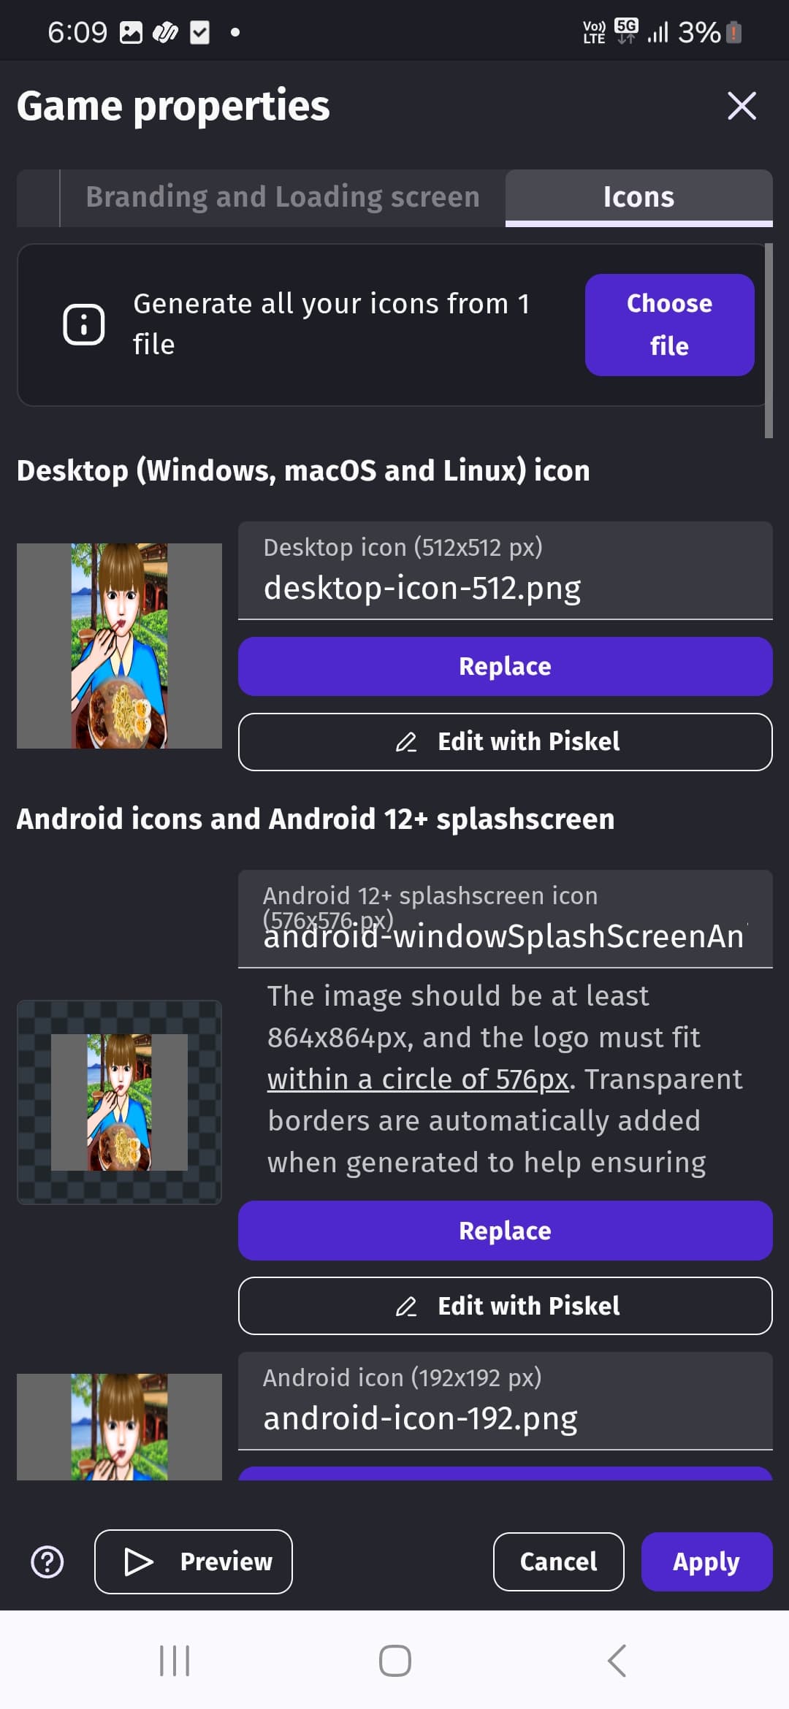This screenshot has width=789, height=1709.
Task: Choose file to generate all icons
Action: (x=670, y=325)
